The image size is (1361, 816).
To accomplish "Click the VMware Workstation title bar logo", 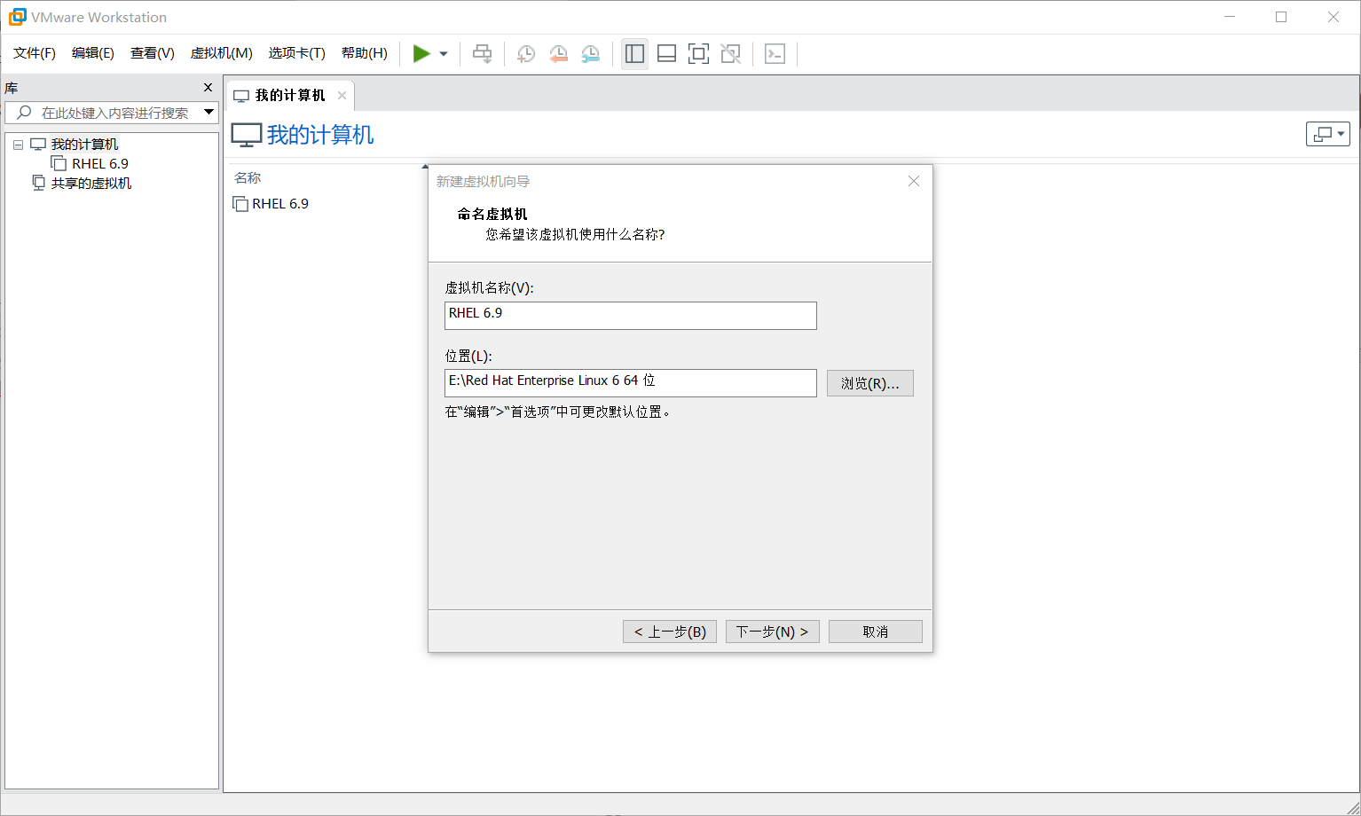I will (17, 17).
